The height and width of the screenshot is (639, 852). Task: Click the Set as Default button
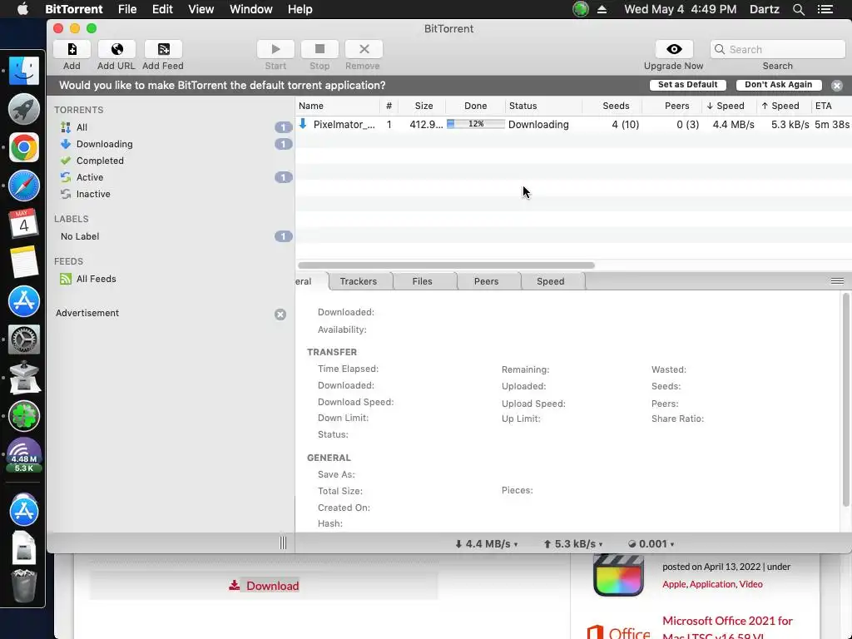point(688,85)
